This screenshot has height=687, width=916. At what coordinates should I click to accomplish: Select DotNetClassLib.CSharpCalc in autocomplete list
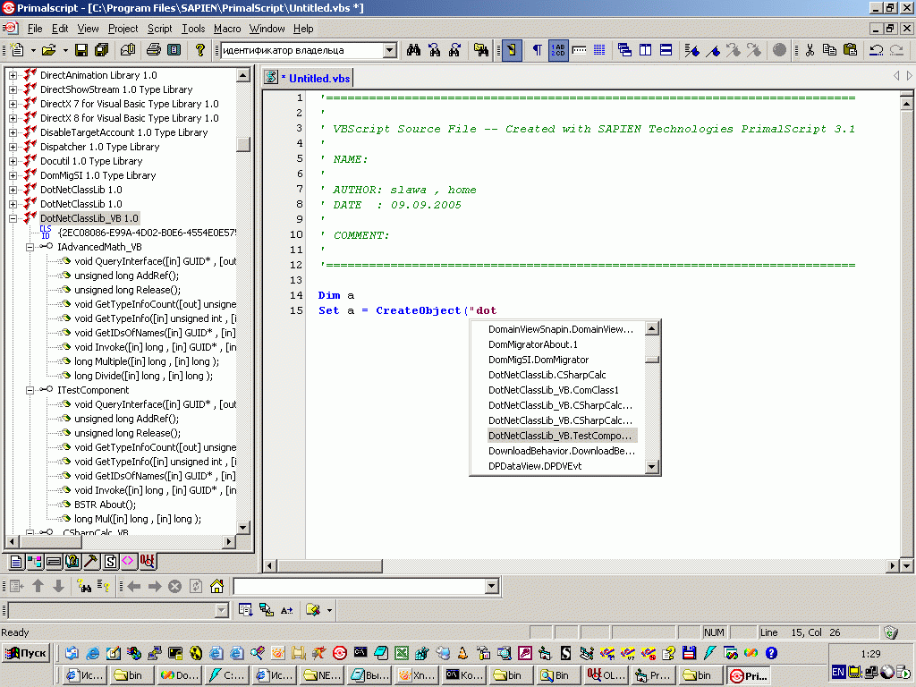[547, 375]
